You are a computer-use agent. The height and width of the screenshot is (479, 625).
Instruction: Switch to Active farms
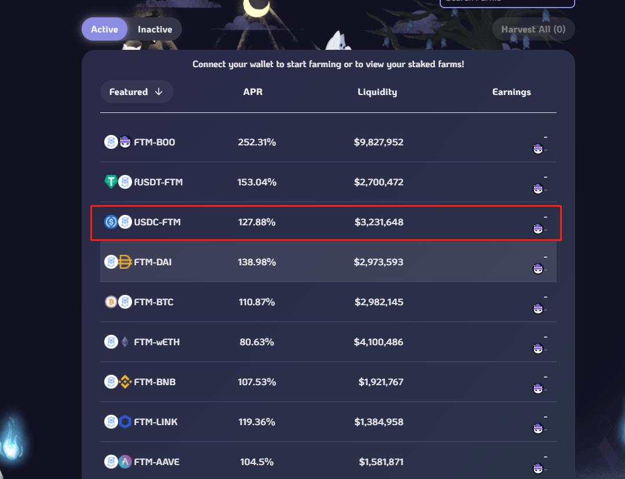coord(104,29)
